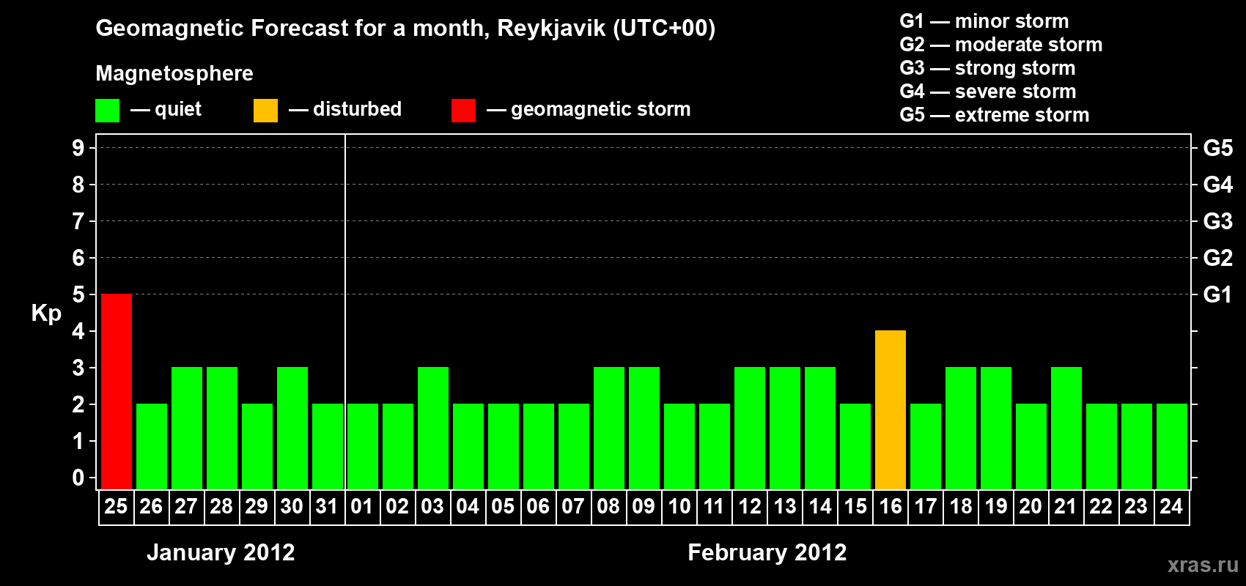The image size is (1246, 586).
Task: Click the date label 01 on axis
Action: coord(362,507)
